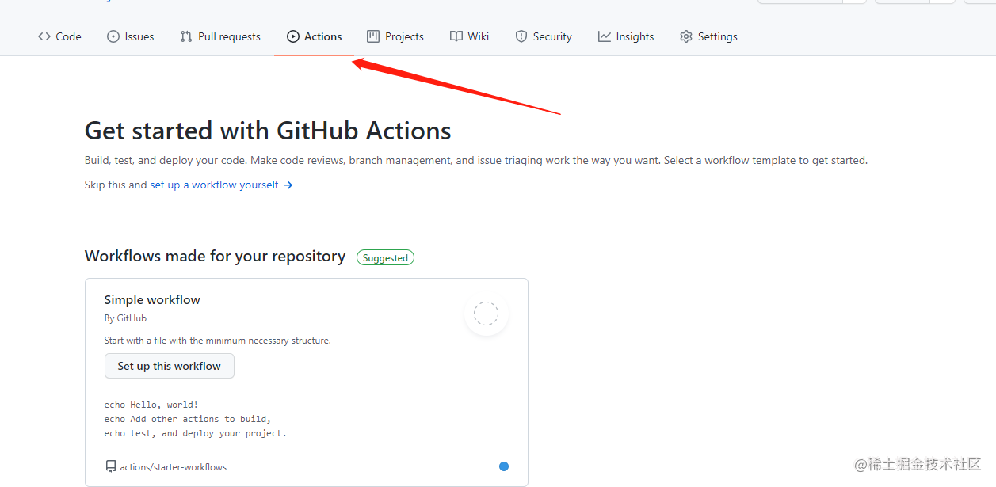The image size is (996, 487).
Task: Open the Wiki tab
Action: (470, 36)
